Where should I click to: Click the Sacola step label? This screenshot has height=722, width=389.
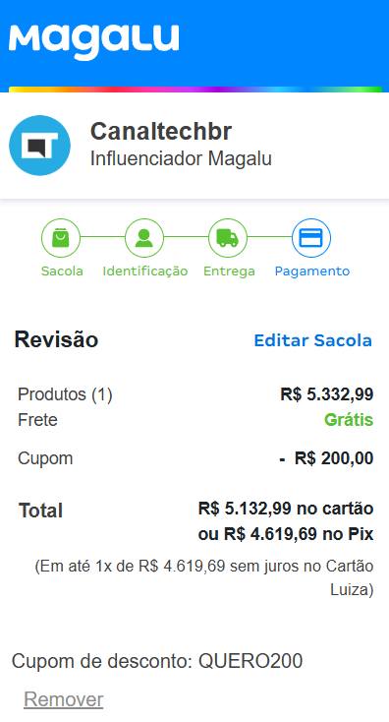(62, 271)
